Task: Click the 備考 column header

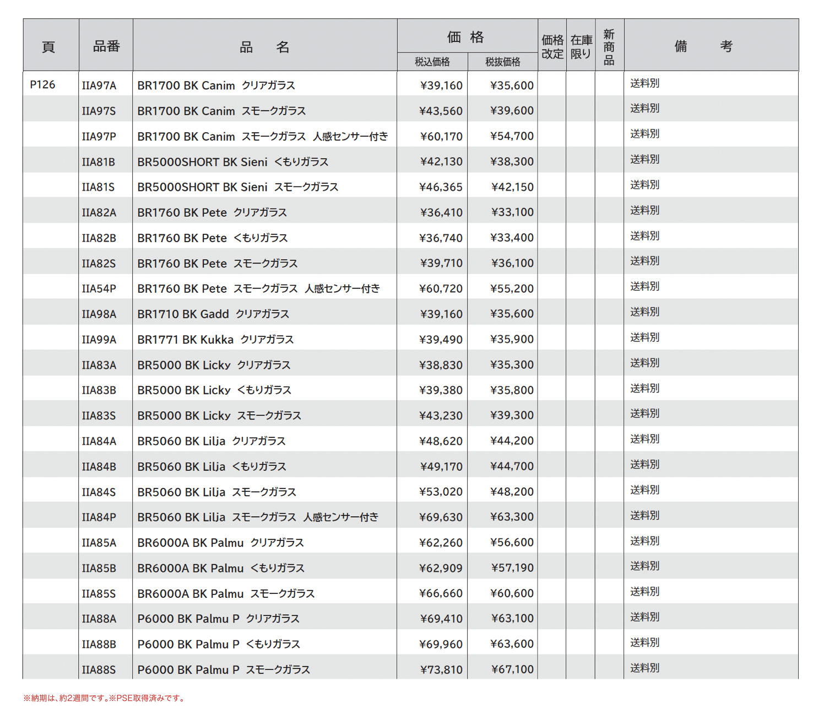Action: click(x=703, y=46)
